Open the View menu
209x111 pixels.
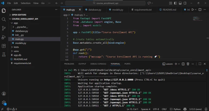tap(36, 3)
